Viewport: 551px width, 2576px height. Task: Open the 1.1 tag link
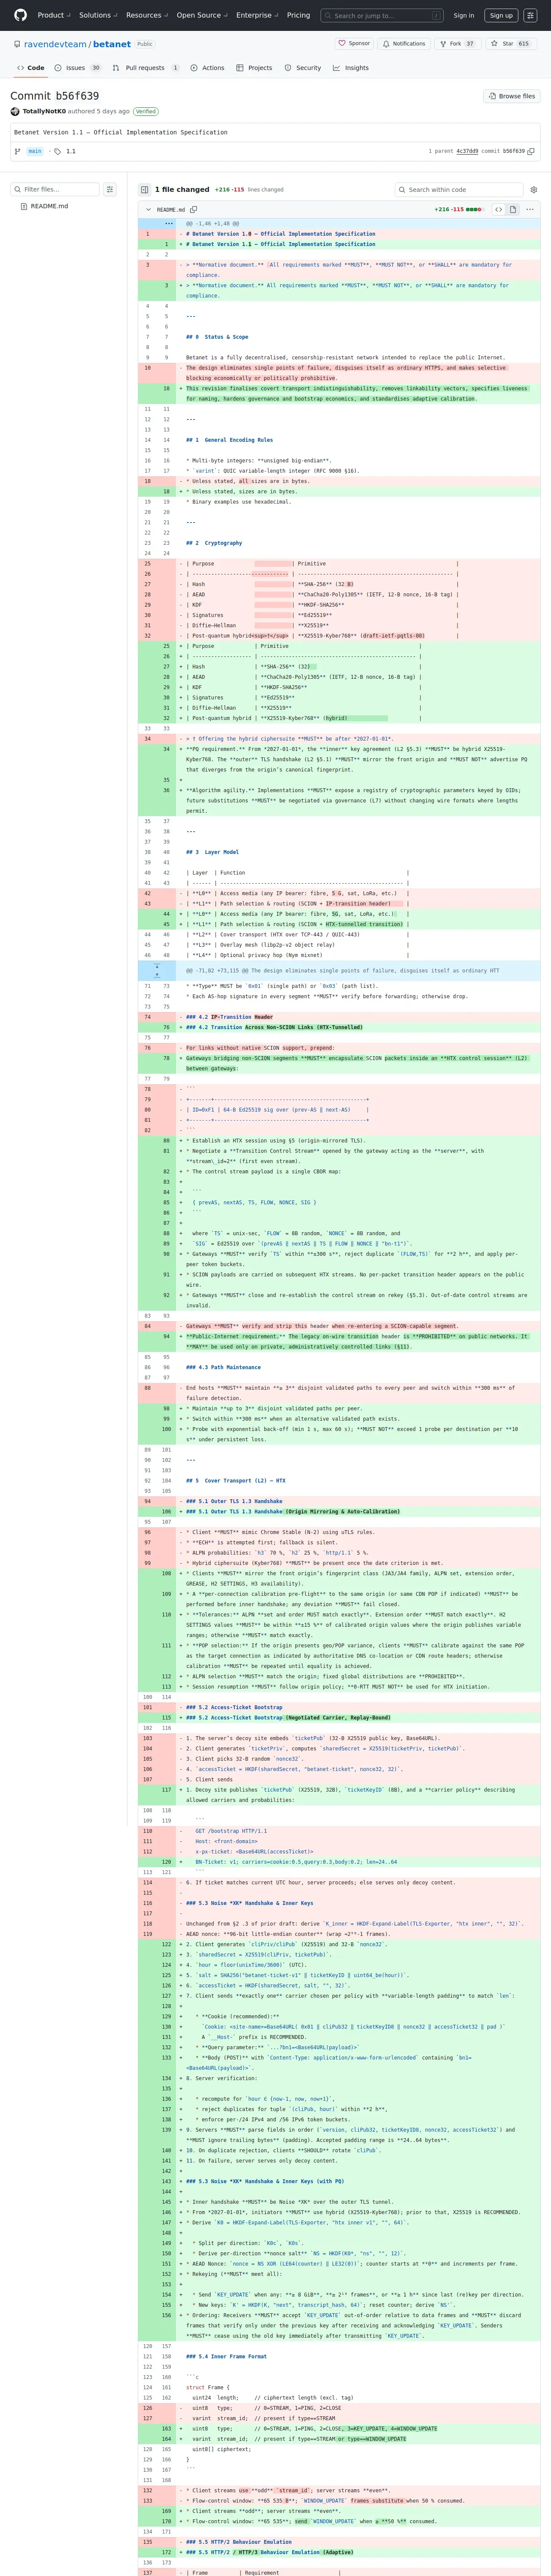click(71, 151)
